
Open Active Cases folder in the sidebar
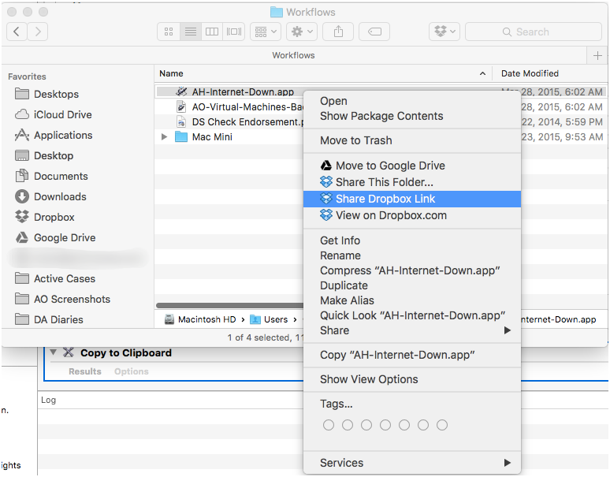pos(55,278)
